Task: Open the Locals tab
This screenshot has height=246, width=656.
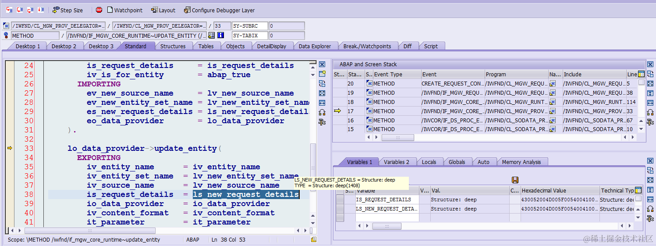Action: (x=429, y=162)
